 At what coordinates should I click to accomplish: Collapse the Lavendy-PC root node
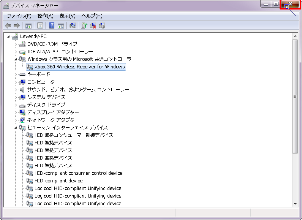(x=8, y=36)
